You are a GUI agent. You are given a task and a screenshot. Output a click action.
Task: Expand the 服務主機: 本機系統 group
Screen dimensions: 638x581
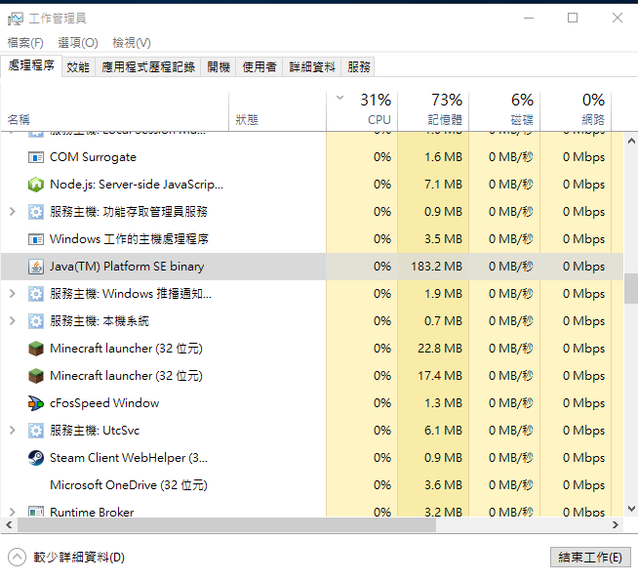click(13, 321)
